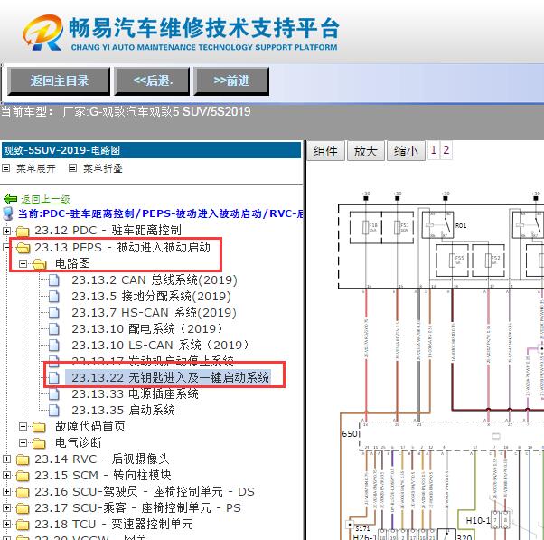Viewport: 544px width, 540px height.
Task: Collapse the 23.13 PEPS folder node
Action: tap(6, 247)
